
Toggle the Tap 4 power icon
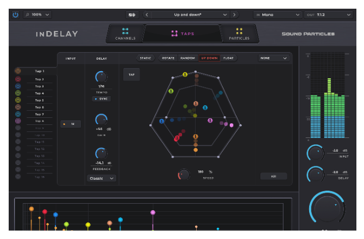click(18, 93)
